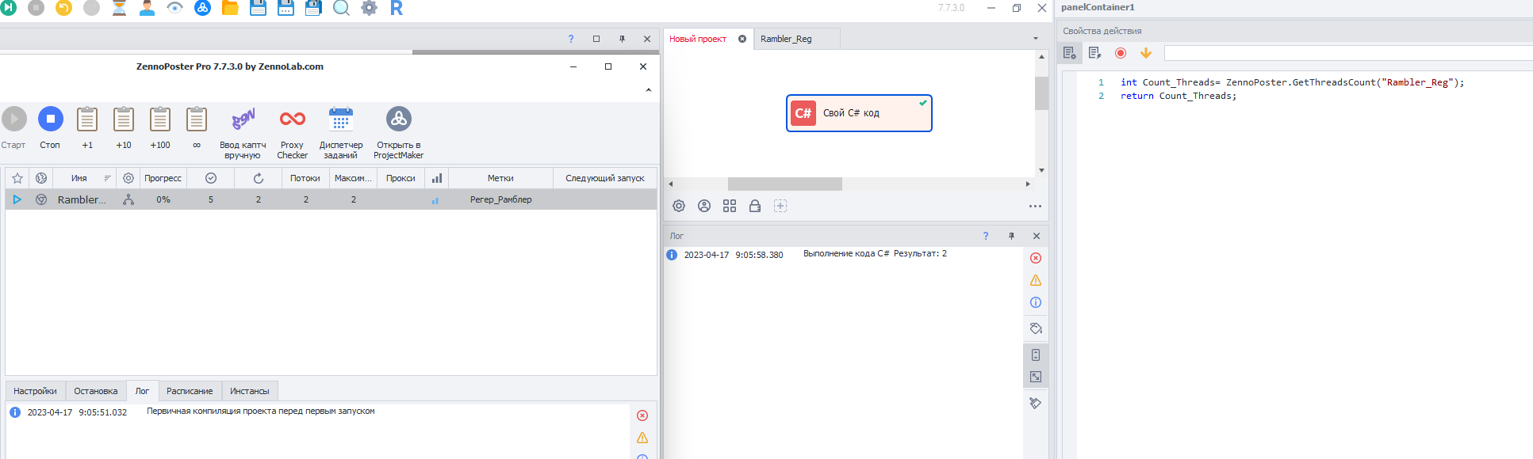Open the profile person icon in top toolbar
This screenshot has height=459, width=1533.
coord(147,8)
